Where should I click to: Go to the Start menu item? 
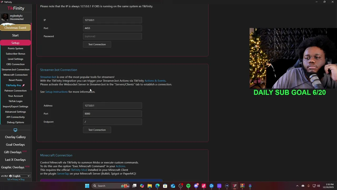(x=15, y=35)
